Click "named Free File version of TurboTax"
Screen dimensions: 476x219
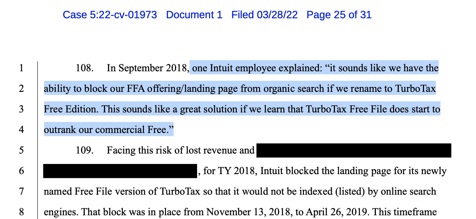(122, 191)
